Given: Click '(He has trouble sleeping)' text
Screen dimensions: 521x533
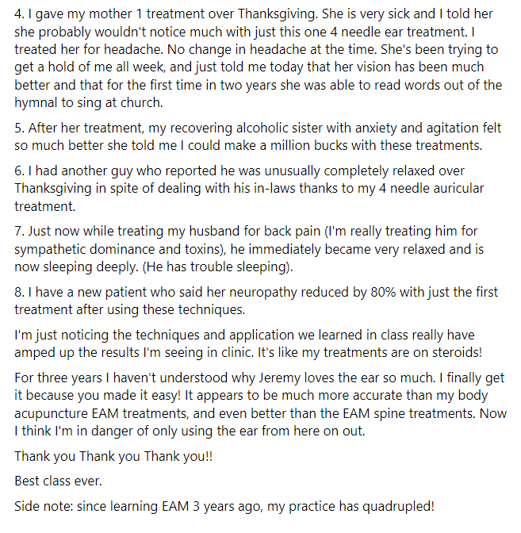Looking at the screenshot, I should pyautogui.click(x=217, y=266).
